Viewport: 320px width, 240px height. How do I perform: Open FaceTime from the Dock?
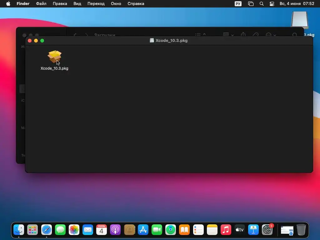[x=157, y=230]
